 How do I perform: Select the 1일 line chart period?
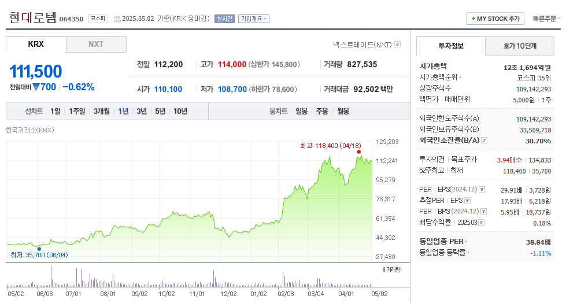coord(56,111)
